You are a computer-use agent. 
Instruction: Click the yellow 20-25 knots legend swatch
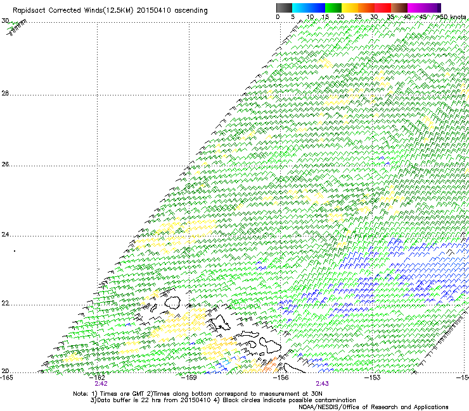click(x=350, y=8)
